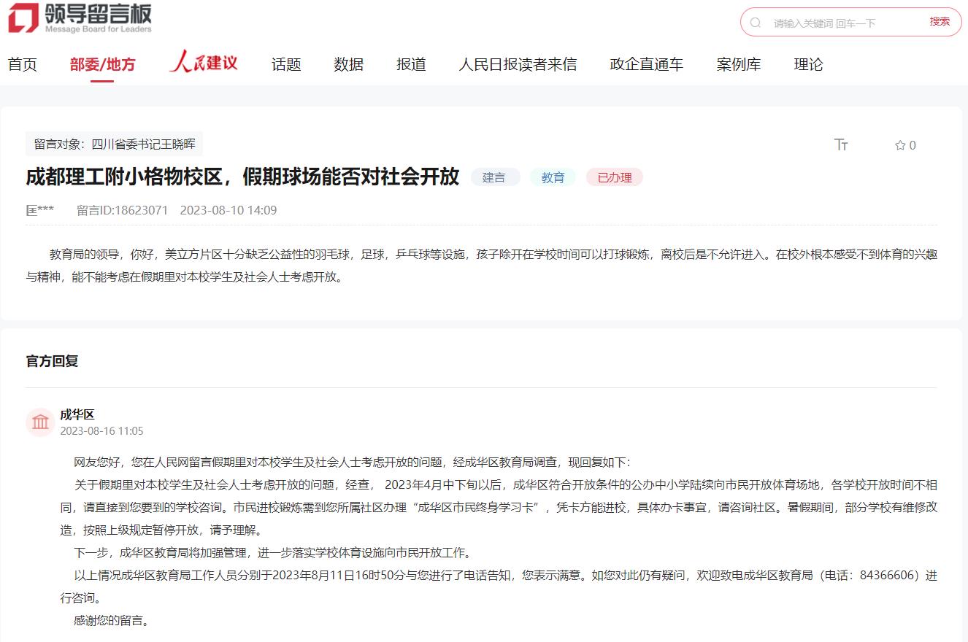Click inside the keyword search input field
This screenshot has width=968, height=642.
[x=832, y=22]
